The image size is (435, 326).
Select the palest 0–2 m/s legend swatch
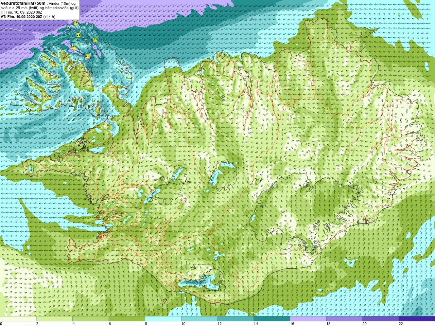18,319
